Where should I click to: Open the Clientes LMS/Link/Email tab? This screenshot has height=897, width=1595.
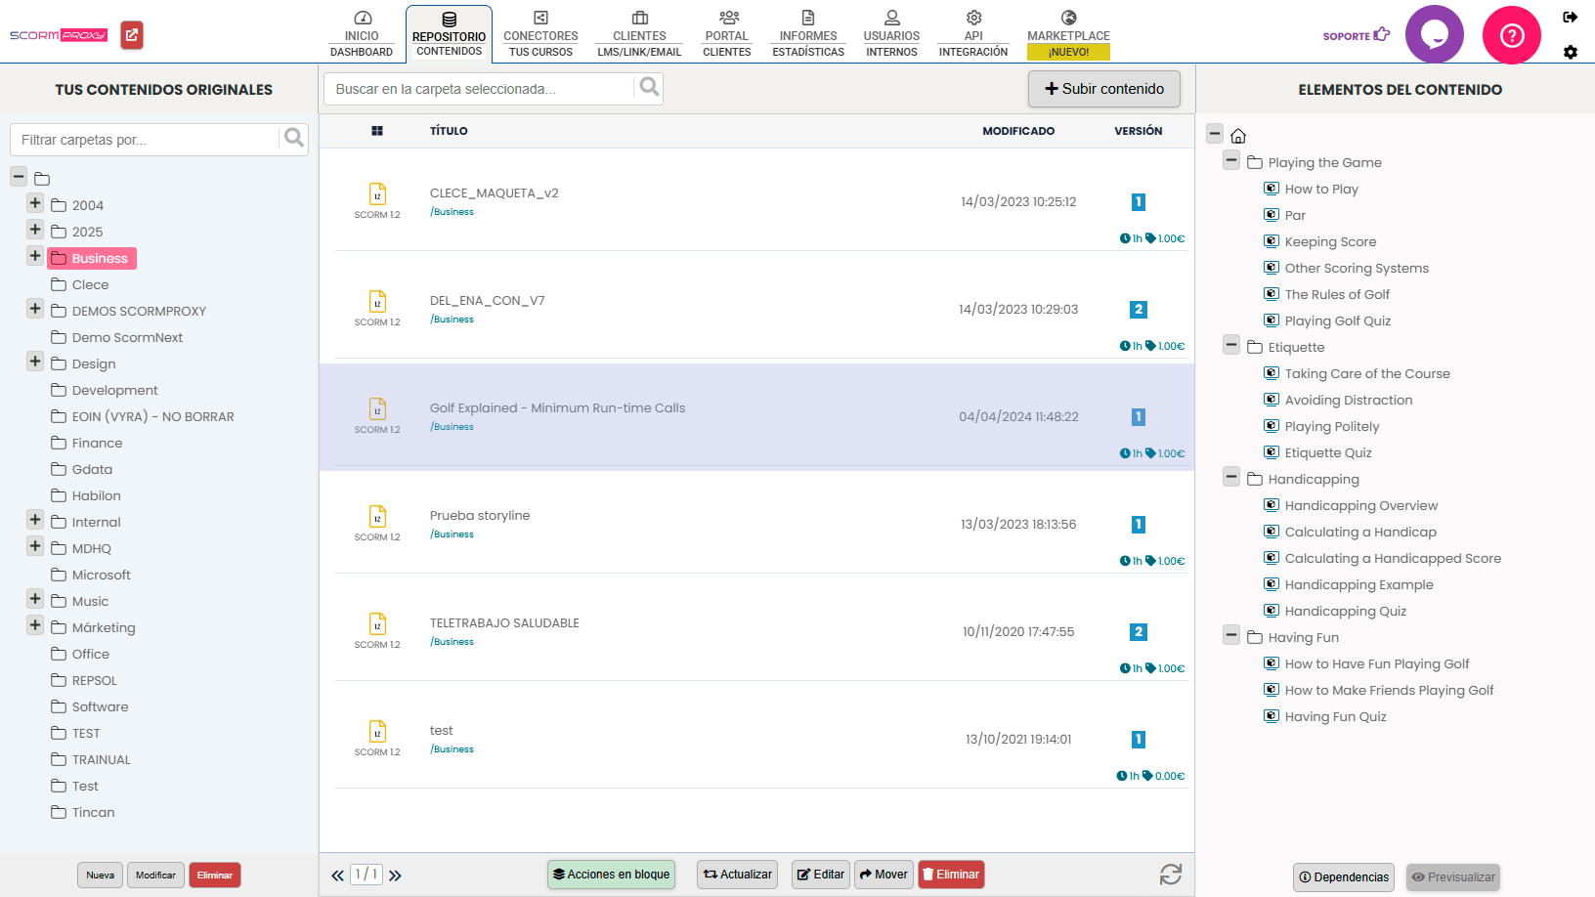coord(639,34)
